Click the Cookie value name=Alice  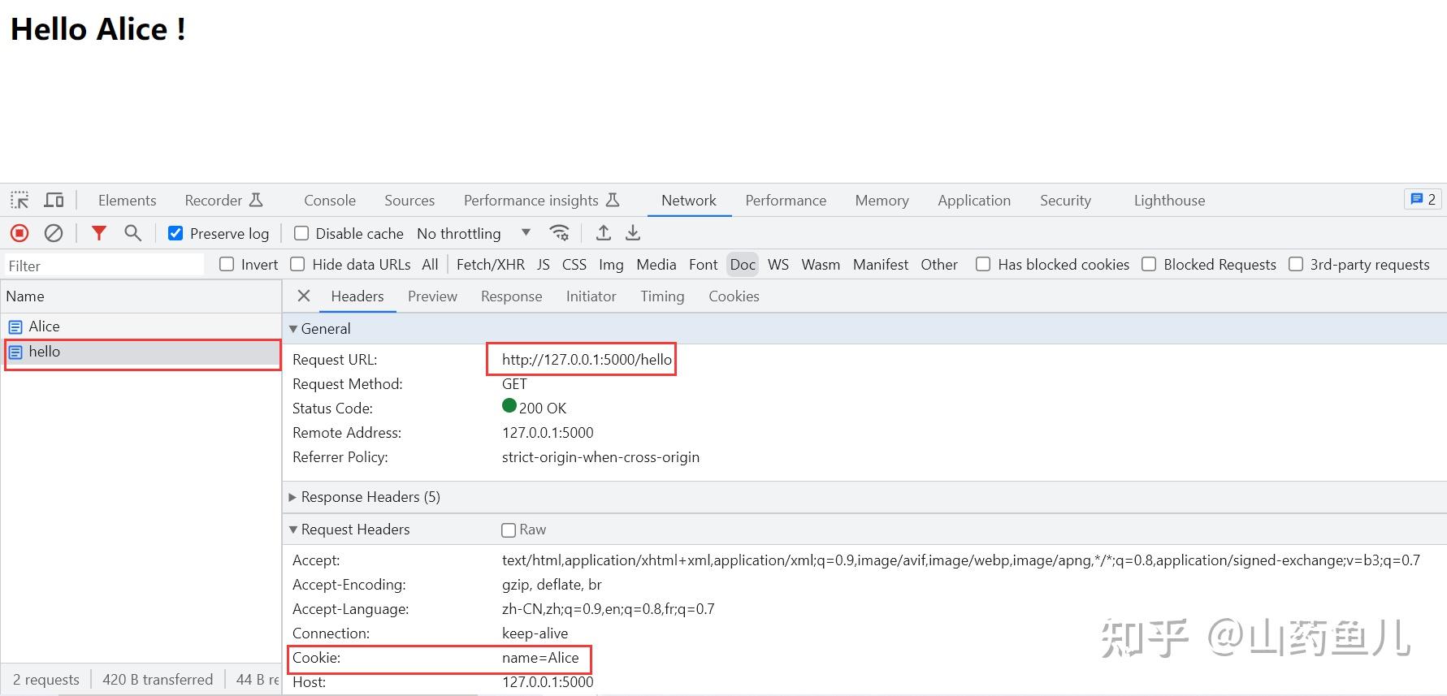click(540, 658)
